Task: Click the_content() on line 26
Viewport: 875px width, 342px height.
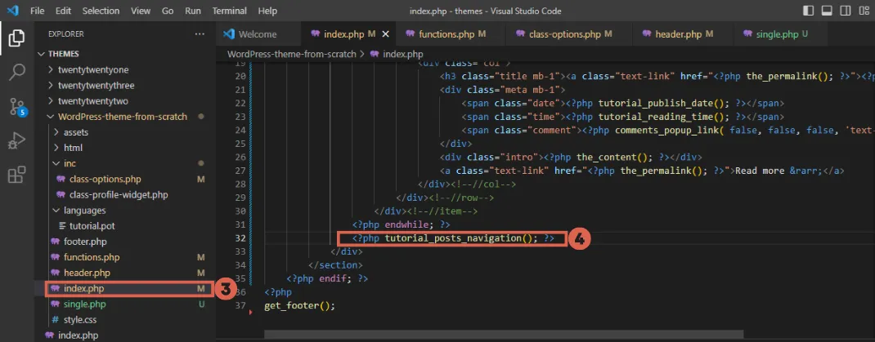Action: coord(614,157)
